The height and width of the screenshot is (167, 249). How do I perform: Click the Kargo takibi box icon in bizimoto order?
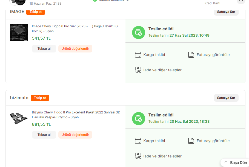pos(138,141)
